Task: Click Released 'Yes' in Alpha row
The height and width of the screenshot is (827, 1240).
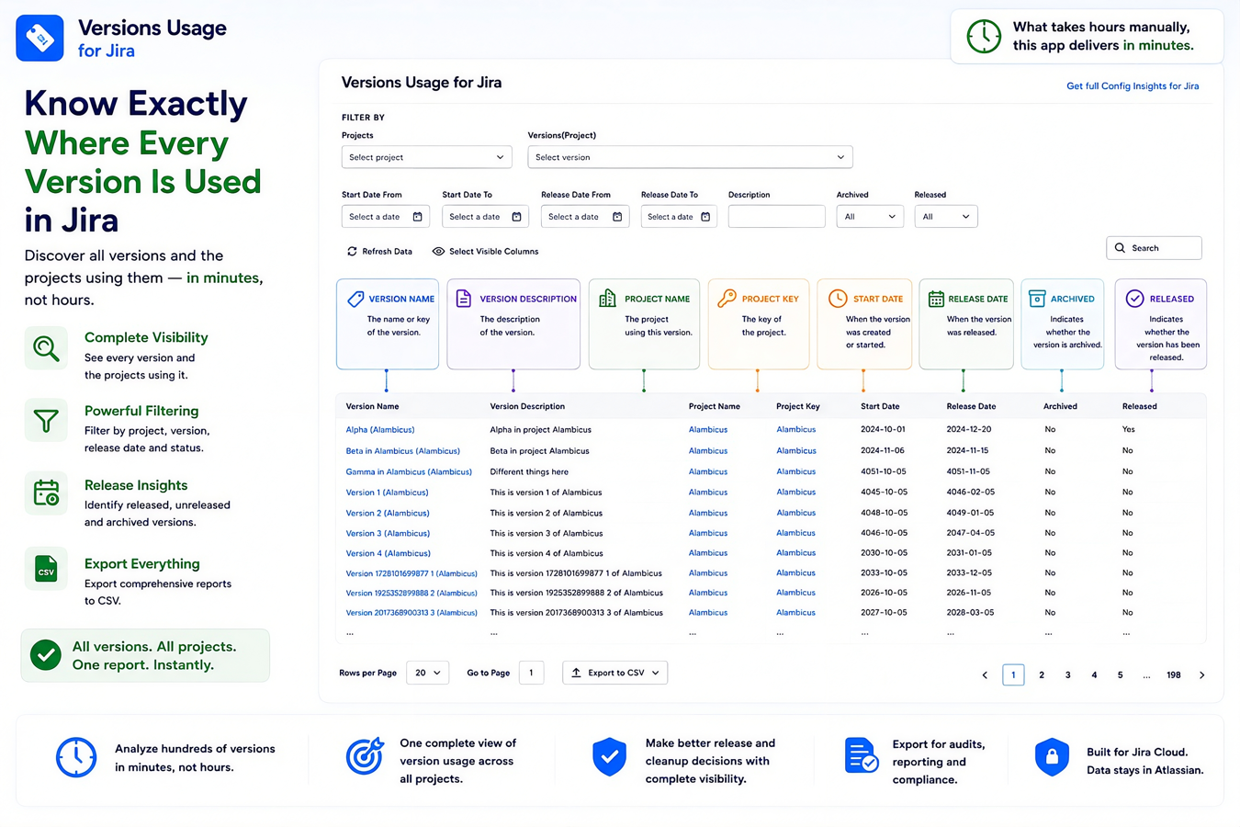Action: [1128, 429]
